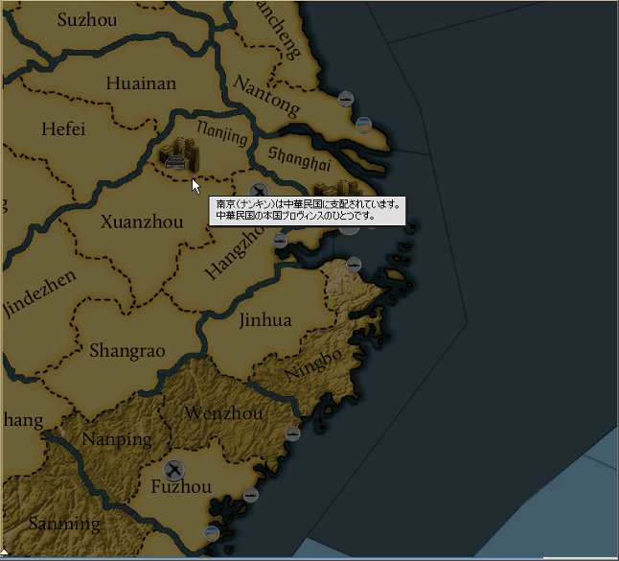Viewport: 619px width, 561px height.
Task: Click the landing beach icon south of Fuzhou
Action: point(212,533)
